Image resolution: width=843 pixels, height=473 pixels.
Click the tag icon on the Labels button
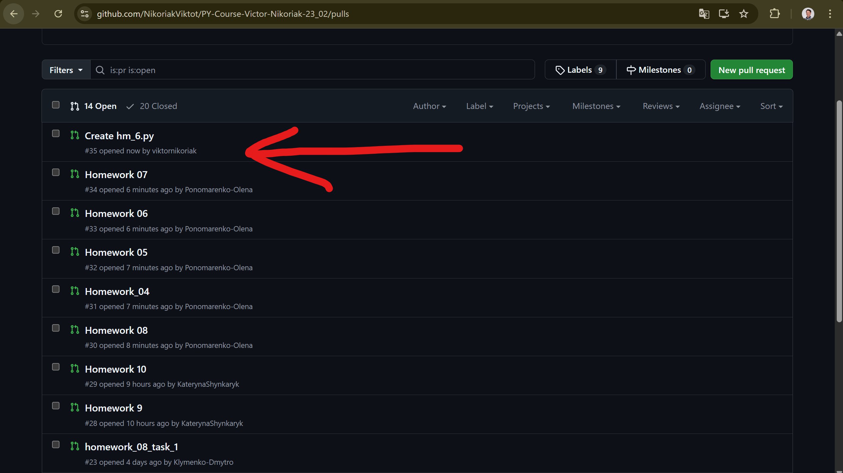[x=560, y=70]
